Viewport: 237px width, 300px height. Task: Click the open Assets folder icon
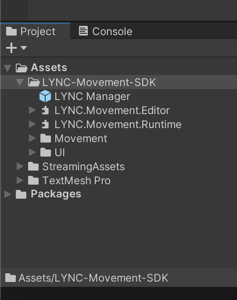[x=22, y=68]
